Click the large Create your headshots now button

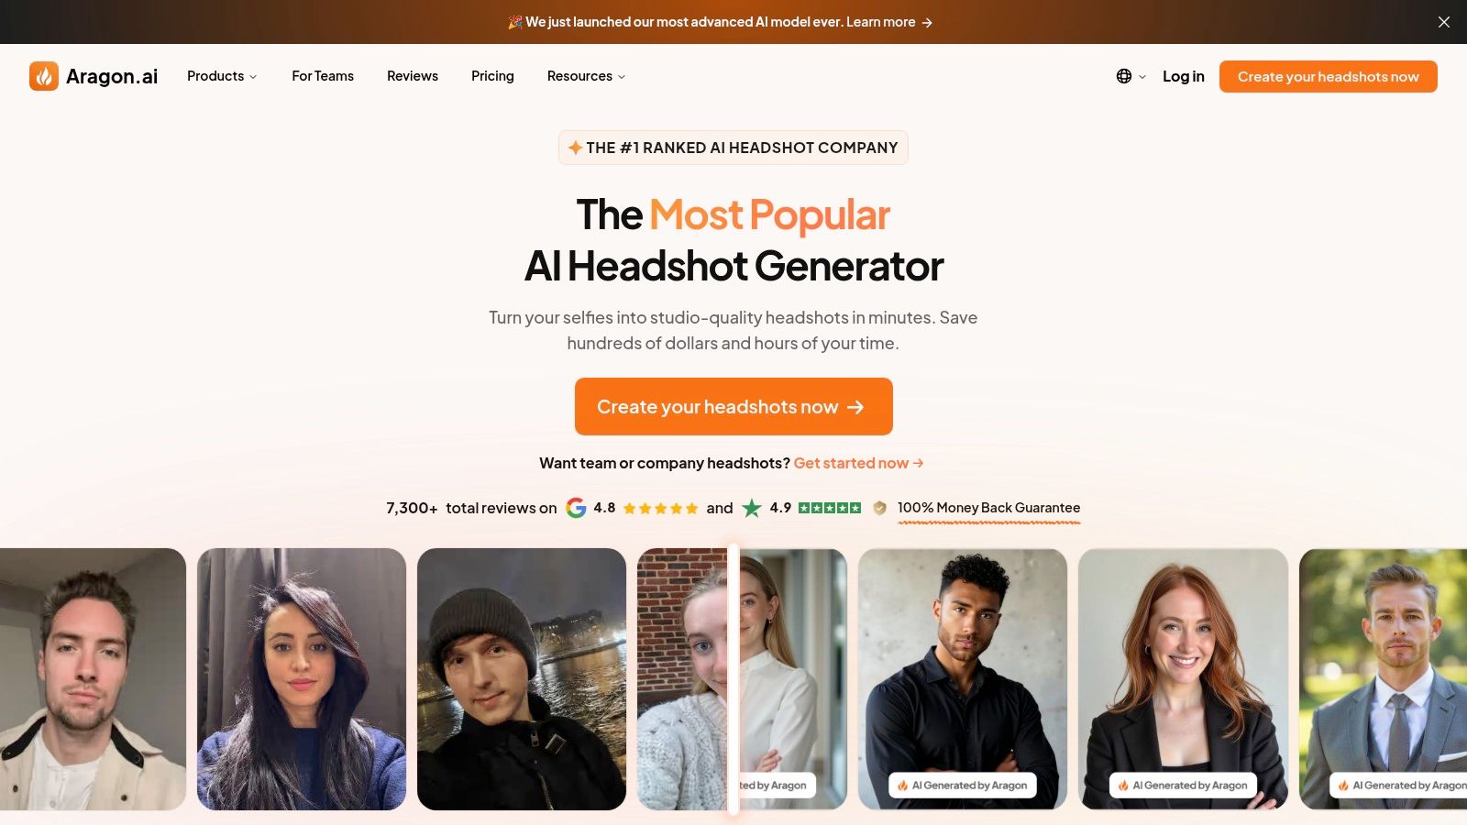pos(733,406)
